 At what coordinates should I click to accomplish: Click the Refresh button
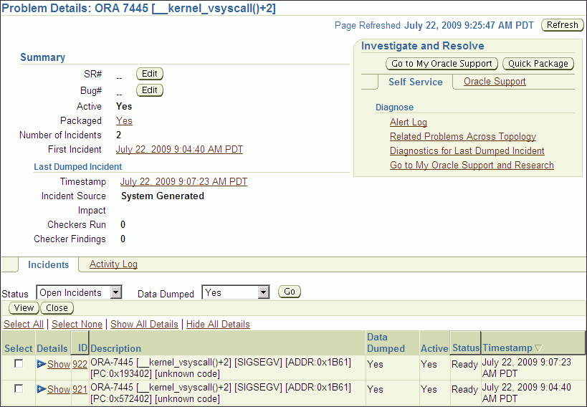point(562,25)
